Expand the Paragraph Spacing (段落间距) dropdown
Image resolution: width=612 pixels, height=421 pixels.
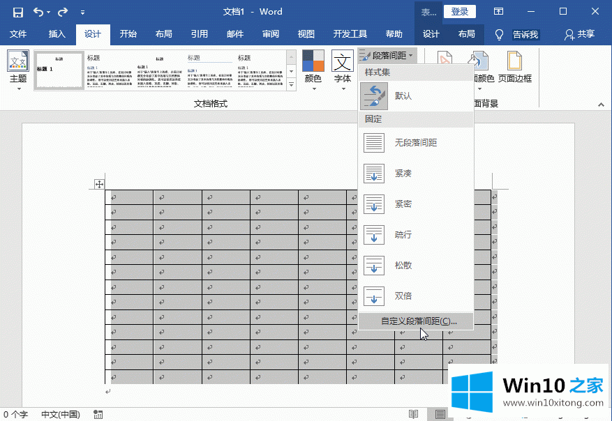pyautogui.click(x=387, y=55)
